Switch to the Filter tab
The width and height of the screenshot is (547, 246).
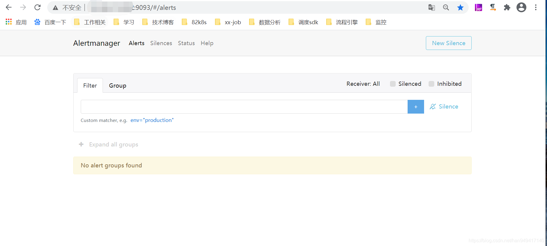click(90, 85)
